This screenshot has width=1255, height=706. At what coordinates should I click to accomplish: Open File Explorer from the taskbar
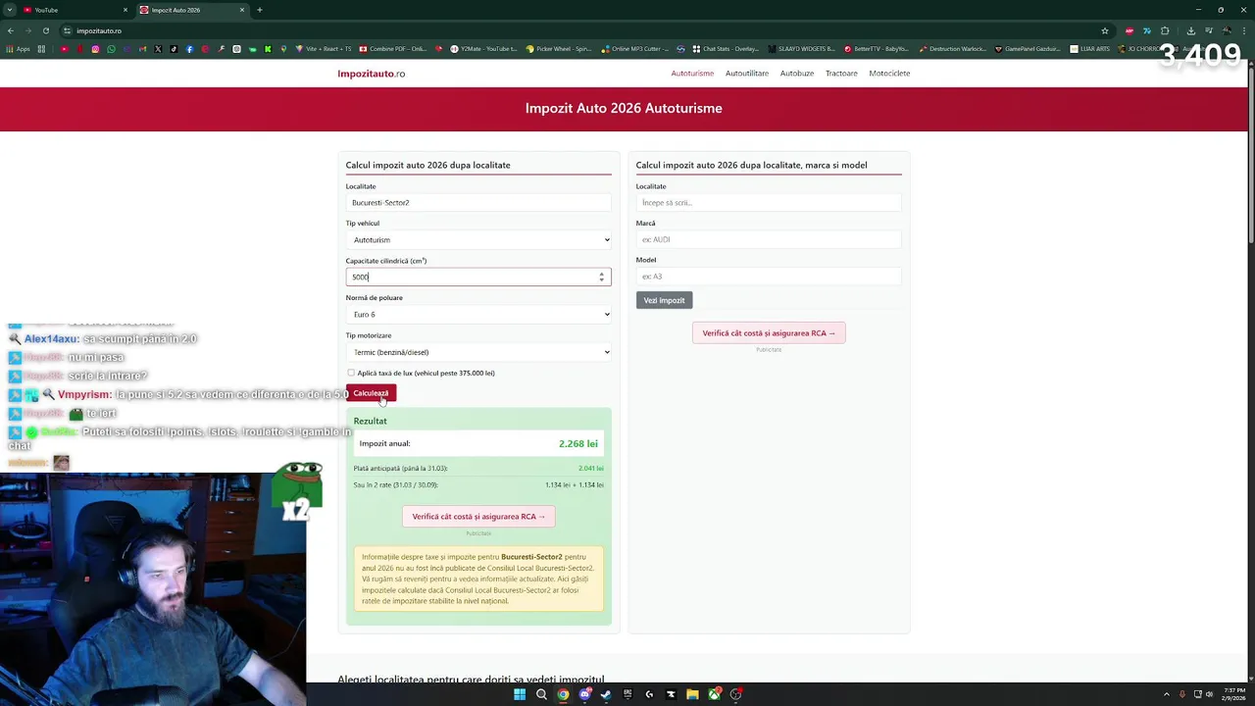point(692,694)
